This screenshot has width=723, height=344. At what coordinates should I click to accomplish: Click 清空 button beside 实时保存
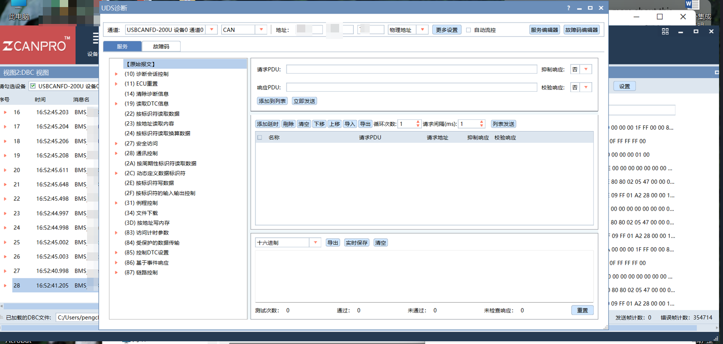tap(381, 243)
